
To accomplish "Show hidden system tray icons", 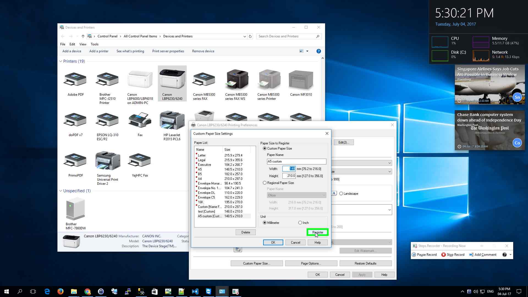I will [462, 291].
